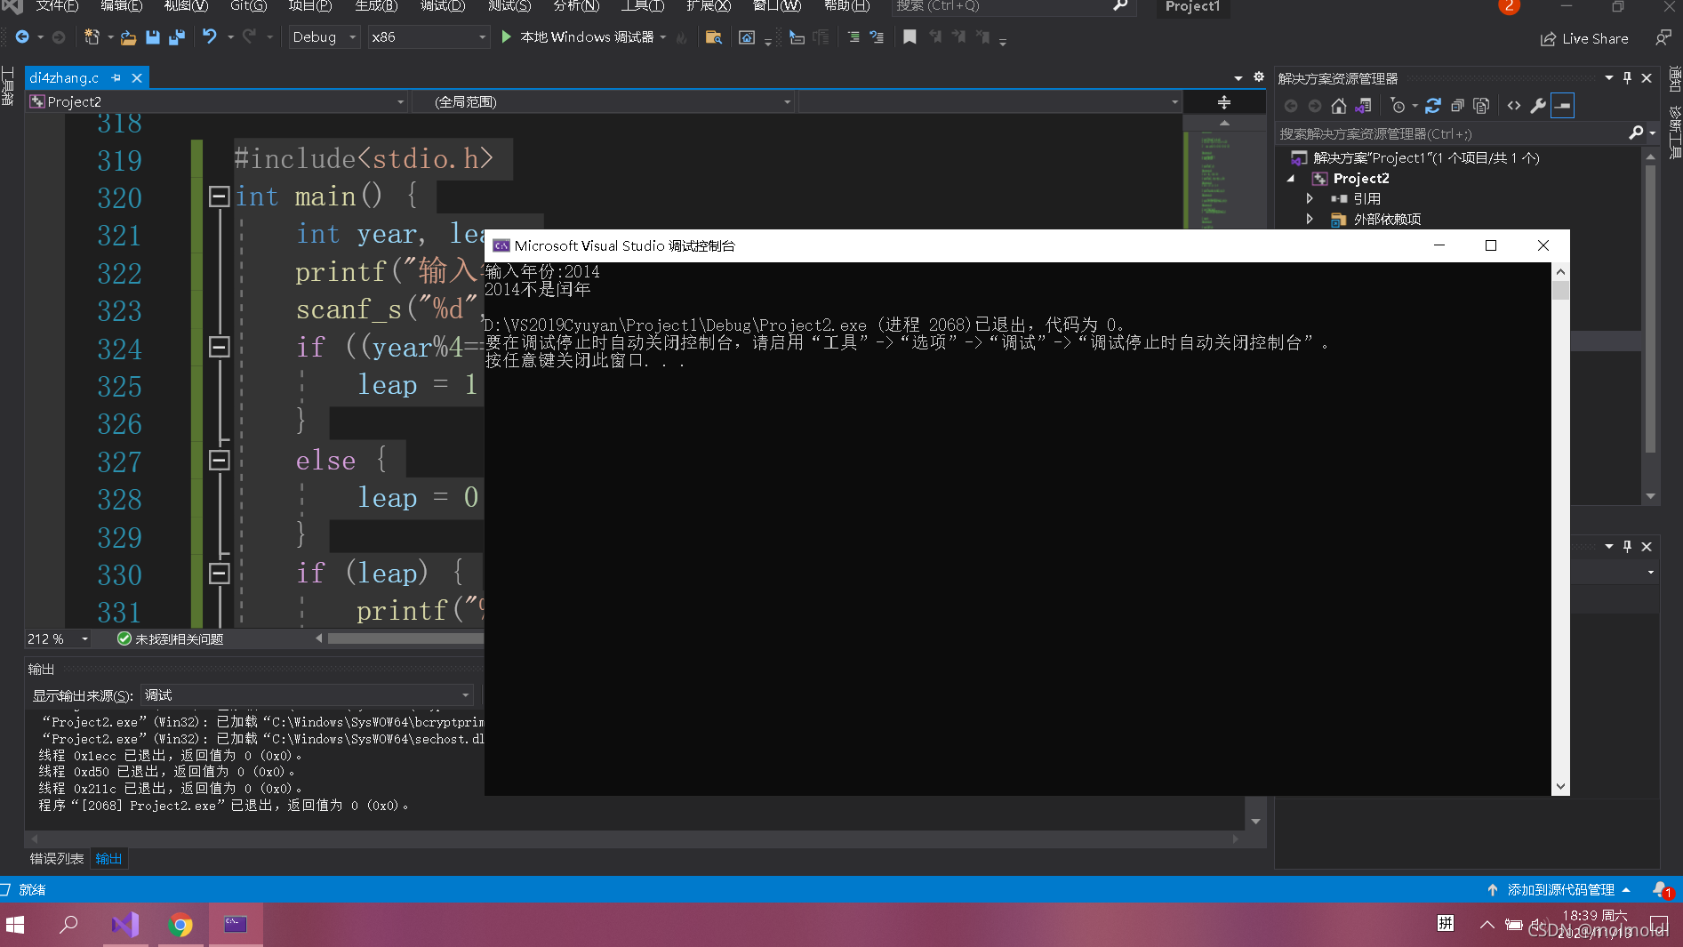This screenshot has width=1683, height=947.
Task: Open the feedback icon beside Live Share
Action: pyautogui.click(x=1663, y=37)
